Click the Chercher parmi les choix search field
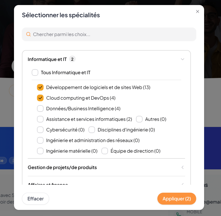Image resolution: width=221 pixels, height=216 pixels. [109, 34]
